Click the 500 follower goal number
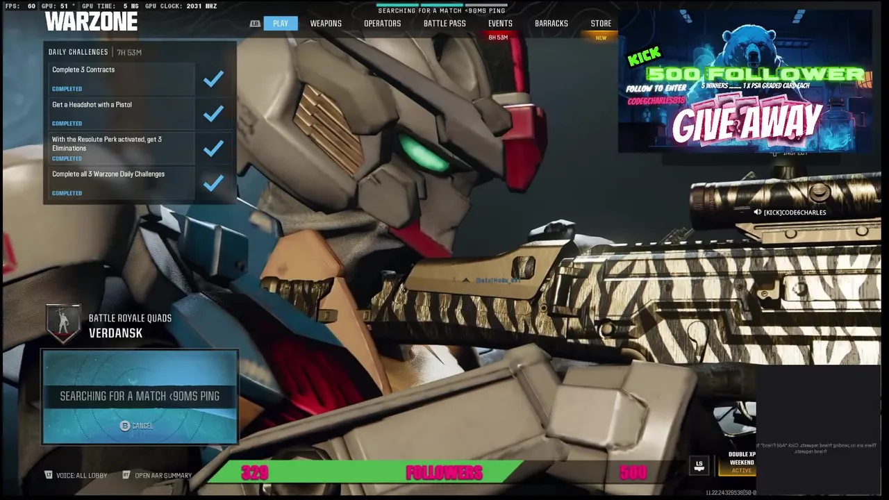889x500 pixels. pyautogui.click(x=633, y=473)
